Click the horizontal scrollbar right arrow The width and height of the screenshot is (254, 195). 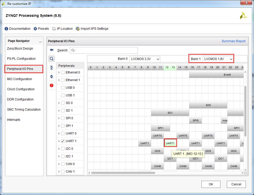pos(242,173)
